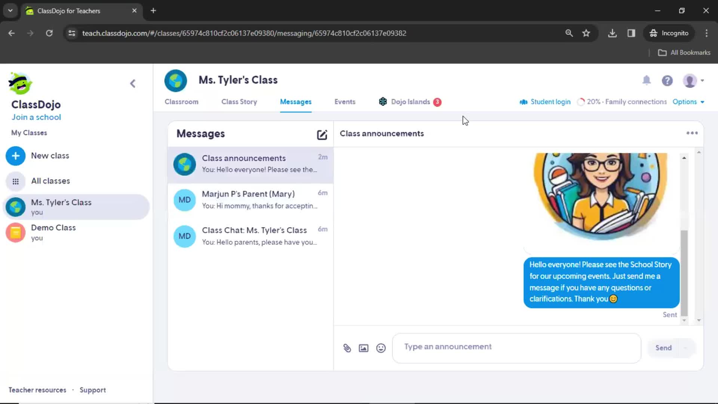The height and width of the screenshot is (404, 718).
Task: Close the ClassDojo for Teachers tab
Action: click(134, 10)
